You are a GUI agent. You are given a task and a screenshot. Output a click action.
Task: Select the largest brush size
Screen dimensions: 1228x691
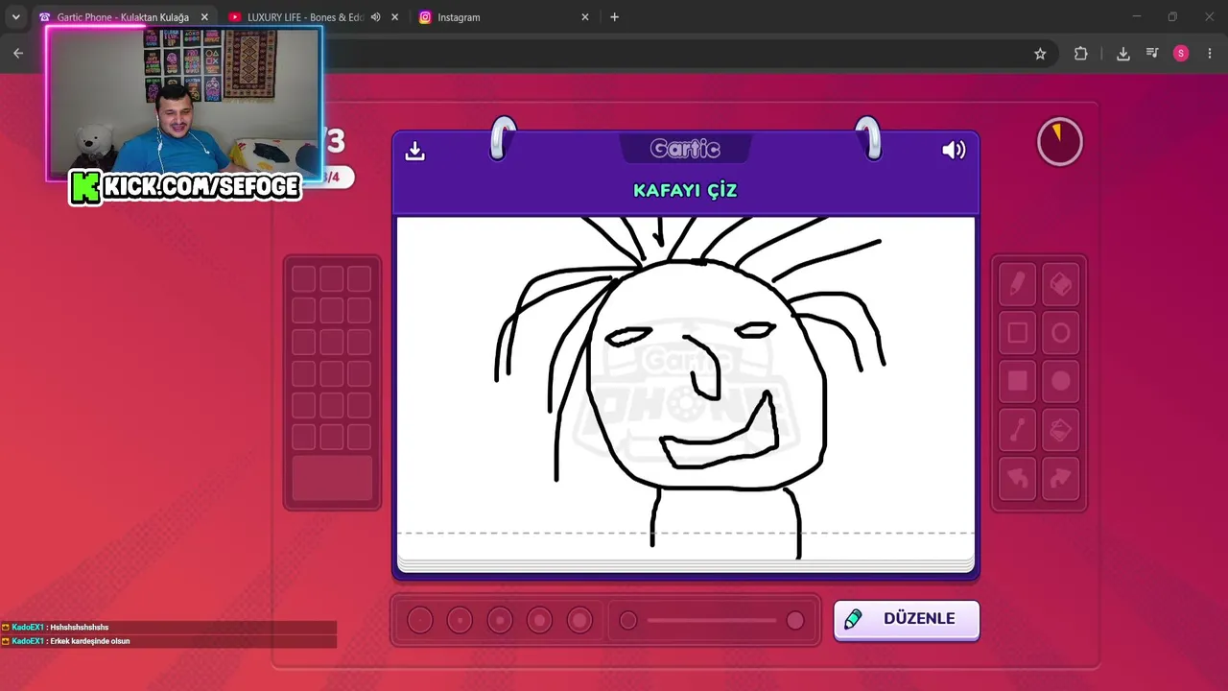(579, 621)
